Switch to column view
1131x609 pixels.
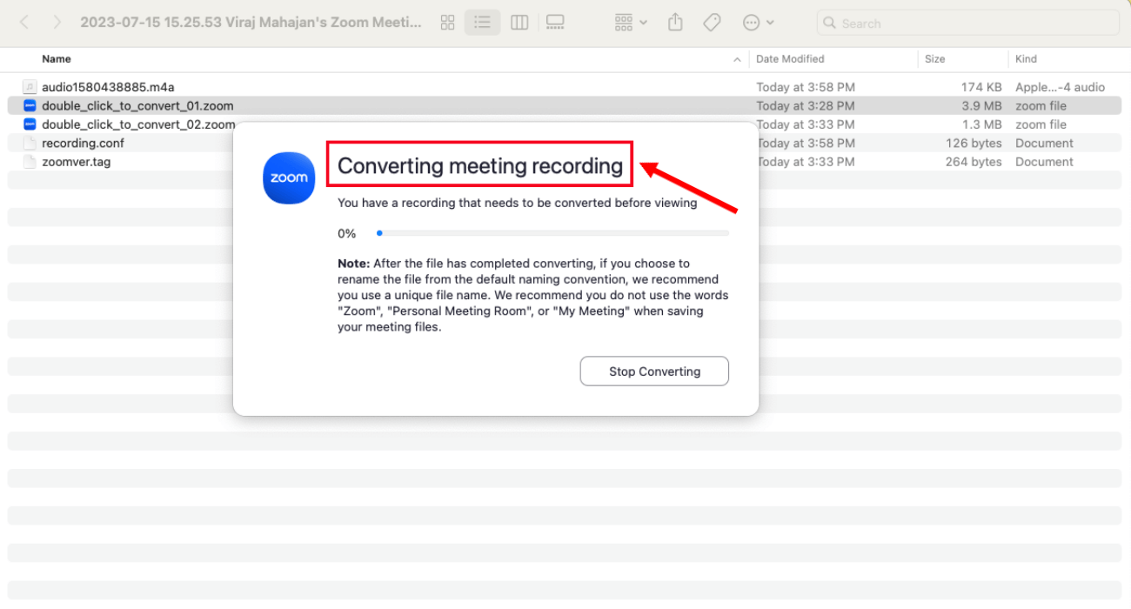(519, 23)
